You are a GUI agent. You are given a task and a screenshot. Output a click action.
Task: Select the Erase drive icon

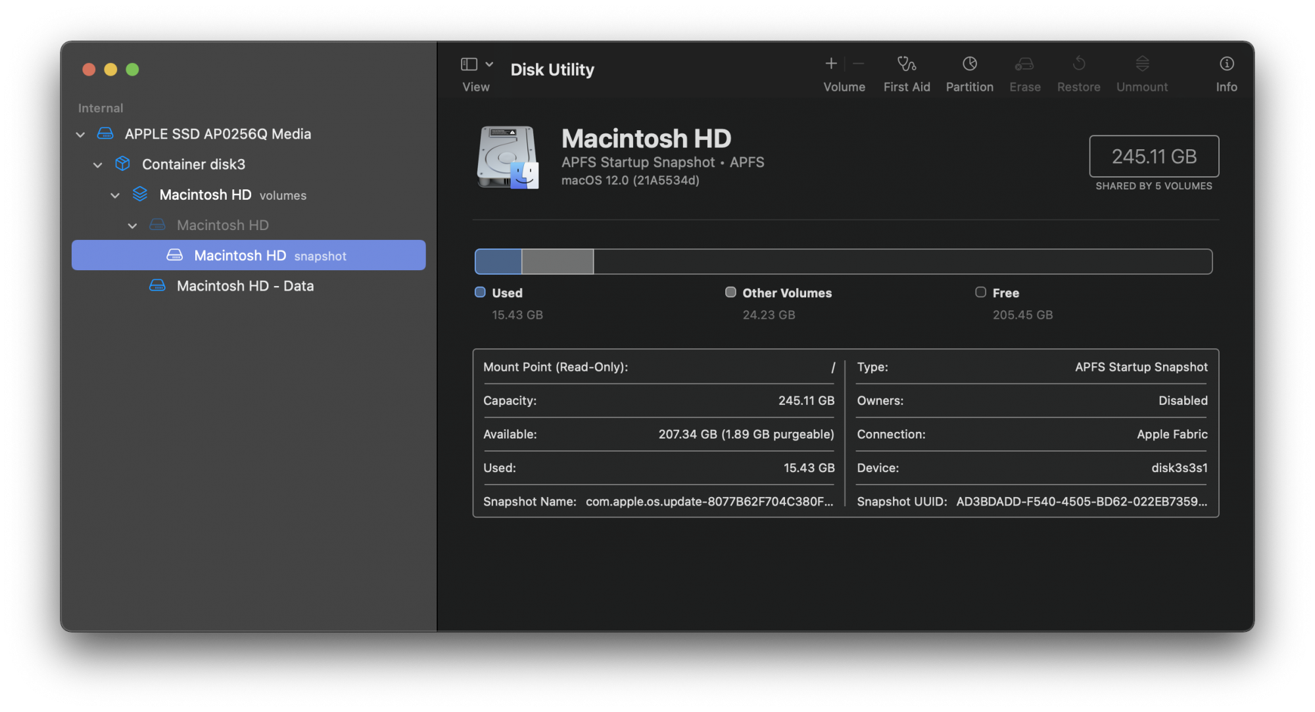1024,64
